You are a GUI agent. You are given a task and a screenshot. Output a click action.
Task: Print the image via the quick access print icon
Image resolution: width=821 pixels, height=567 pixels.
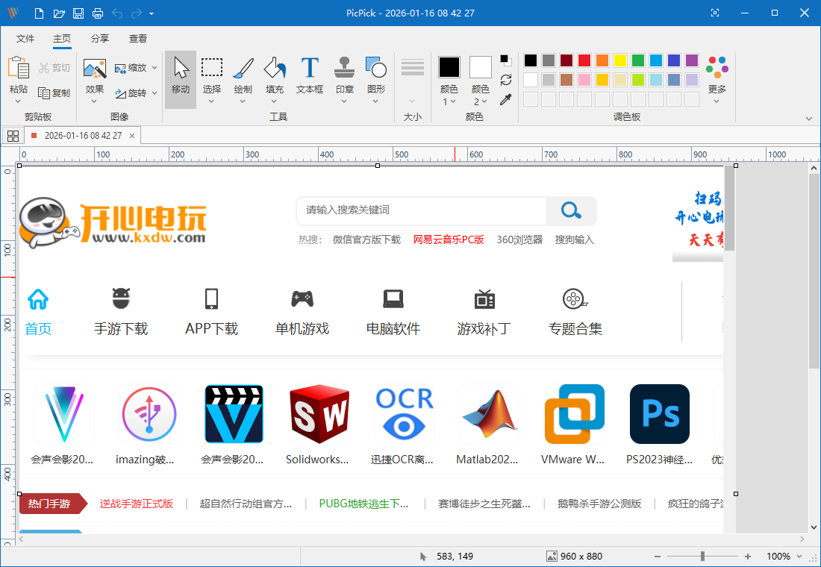97,13
